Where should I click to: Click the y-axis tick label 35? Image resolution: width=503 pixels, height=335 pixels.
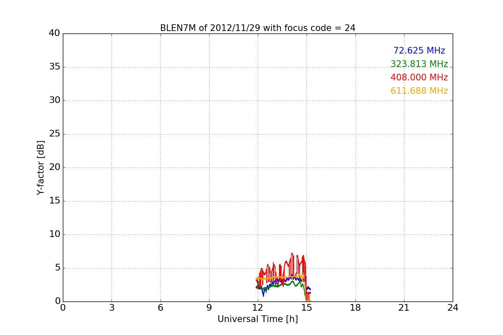point(54,67)
